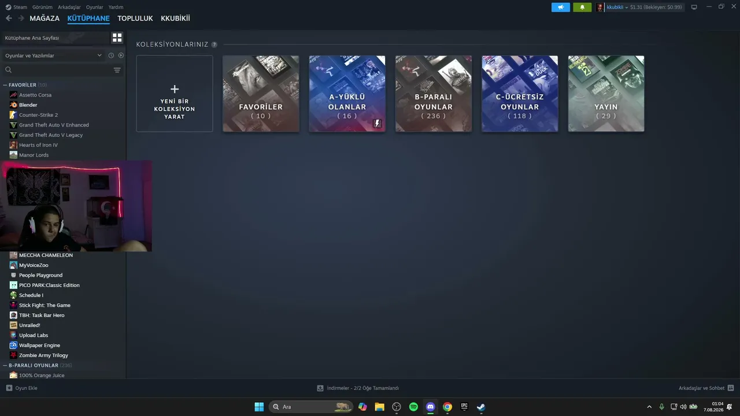Open the friends chat icon
This screenshot has width=740, height=416.
[x=731, y=388]
